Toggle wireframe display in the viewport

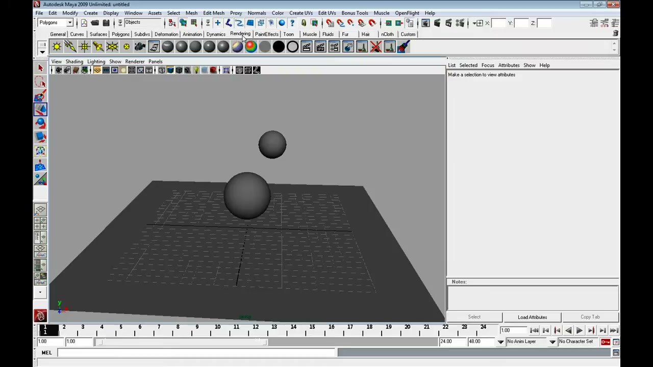coord(161,70)
